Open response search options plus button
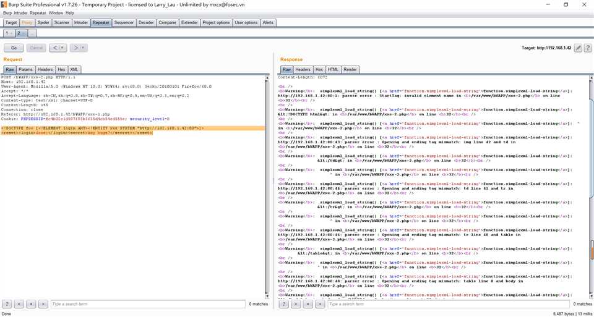This screenshot has width=594, height=317. click(x=308, y=304)
